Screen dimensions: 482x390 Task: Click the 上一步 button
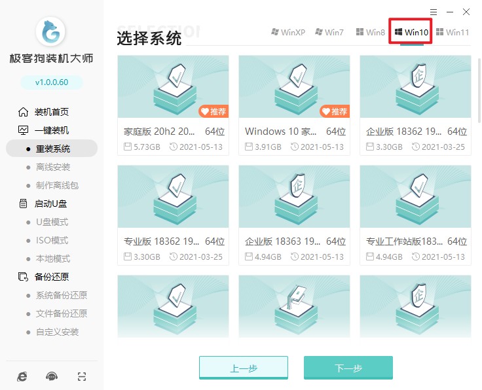(244, 368)
